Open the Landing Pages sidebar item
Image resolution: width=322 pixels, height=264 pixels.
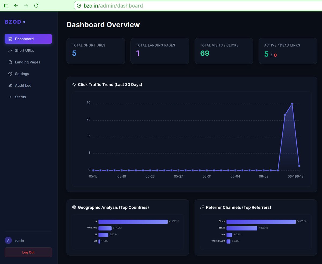tap(28, 62)
